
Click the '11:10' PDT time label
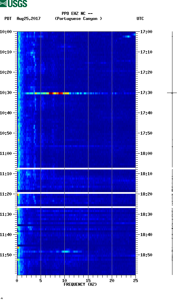pos(6,174)
